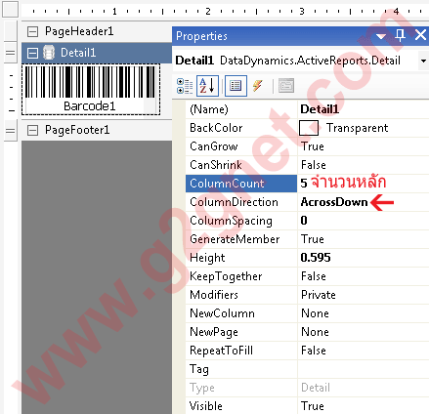429x414 pixels.
Task: Click the NewPage value None
Action: click(315, 332)
